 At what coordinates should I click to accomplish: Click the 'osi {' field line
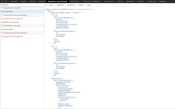[x=54, y=47]
